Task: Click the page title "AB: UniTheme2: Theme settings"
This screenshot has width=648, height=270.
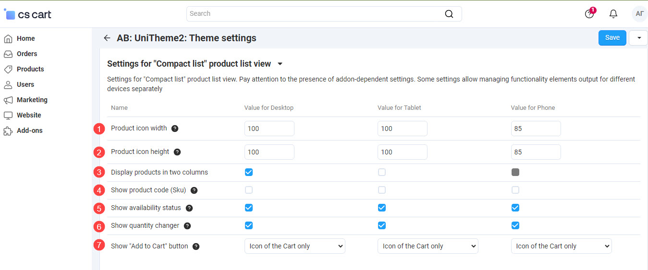Action: point(187,38)
